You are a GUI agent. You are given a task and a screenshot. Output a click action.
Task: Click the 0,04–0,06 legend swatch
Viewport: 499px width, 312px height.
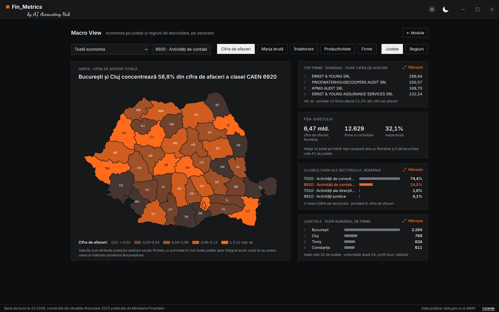166,243
